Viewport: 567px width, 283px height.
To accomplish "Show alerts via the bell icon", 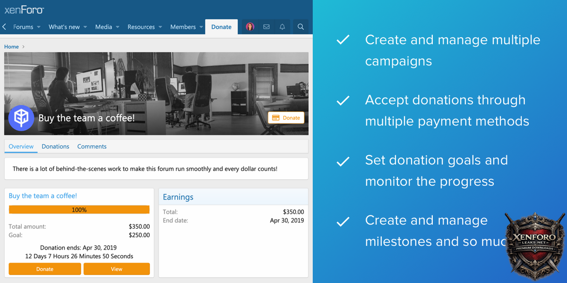I will [283, 27].
